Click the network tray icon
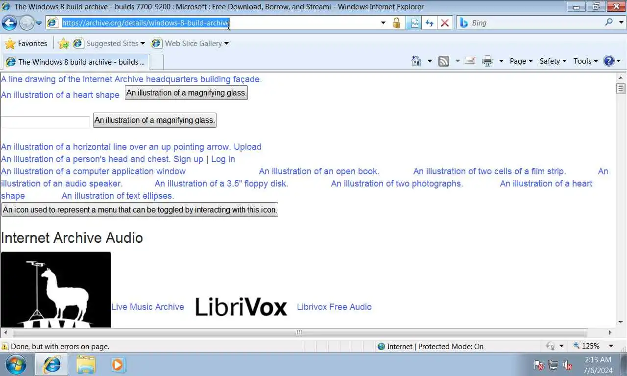Screen dimensions: 627x376 (553, 365)
